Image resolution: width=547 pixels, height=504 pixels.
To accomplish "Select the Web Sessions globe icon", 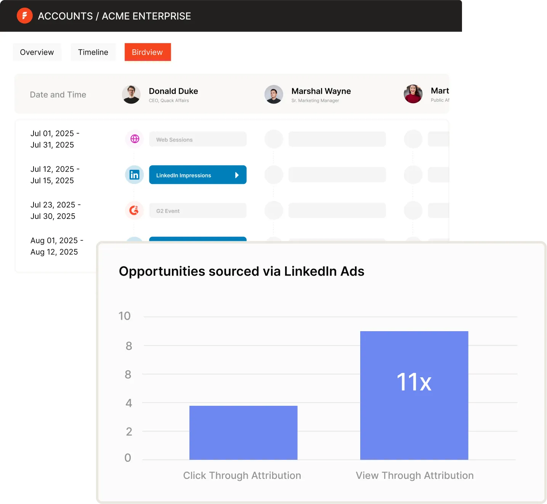I will [x=134, y=139].
